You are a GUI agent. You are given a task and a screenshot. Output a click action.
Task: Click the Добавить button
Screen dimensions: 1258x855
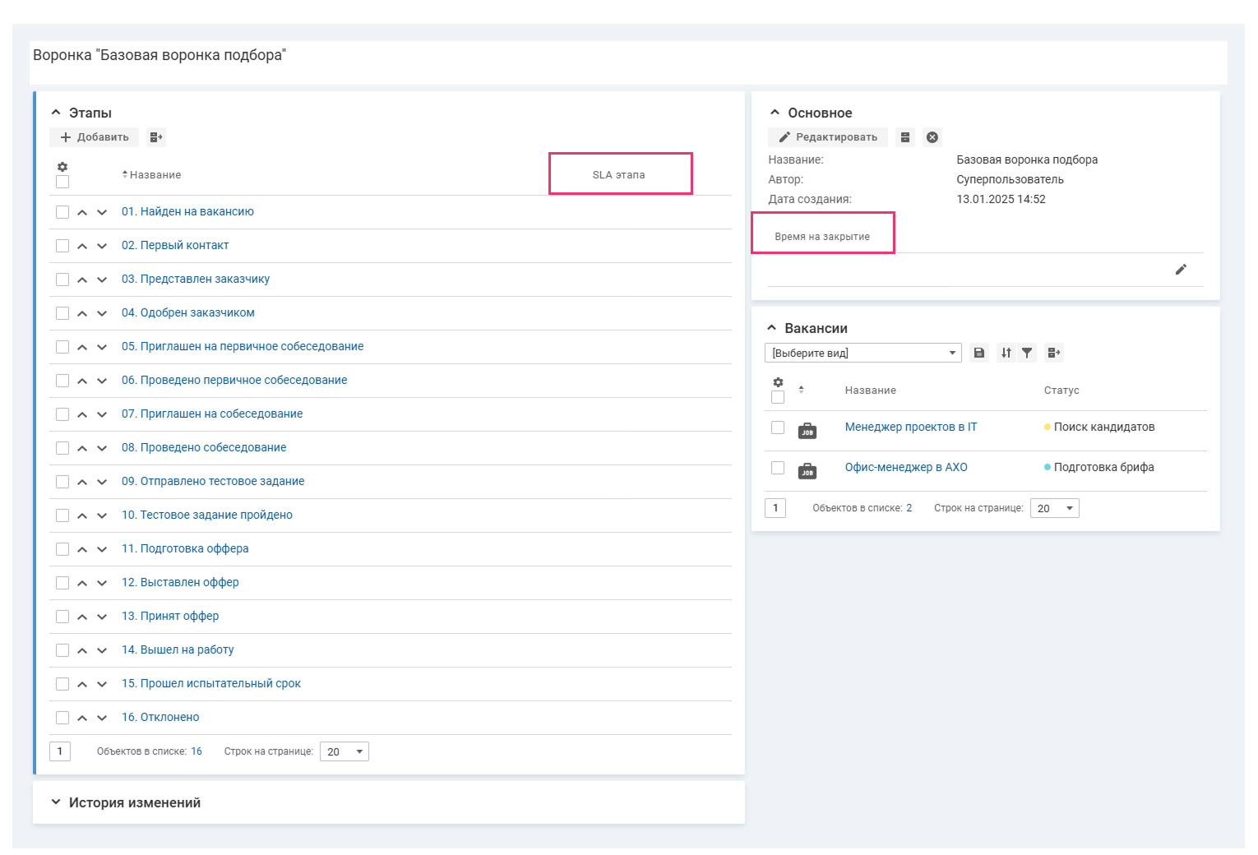point(95,137)
